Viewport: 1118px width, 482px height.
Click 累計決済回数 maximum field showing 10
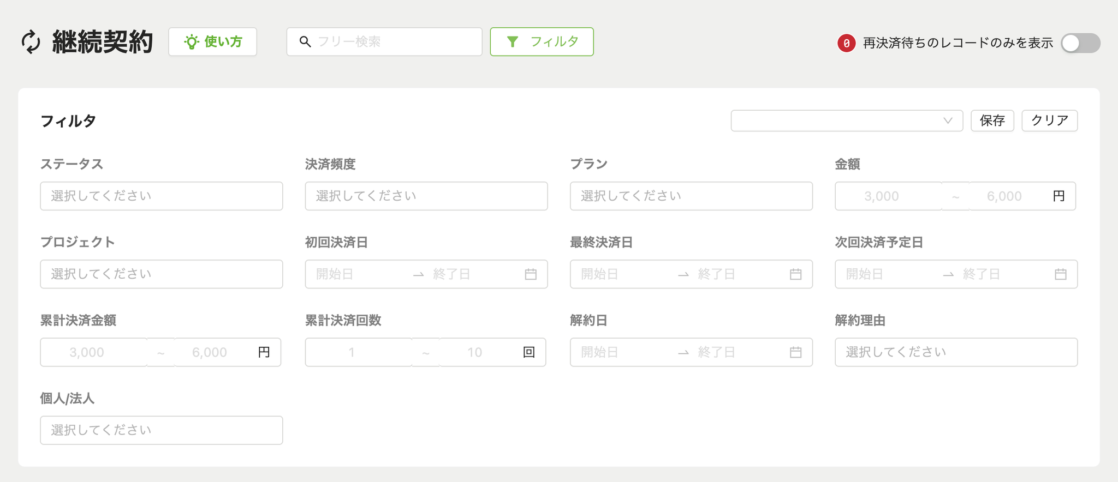tap(474, 352)
